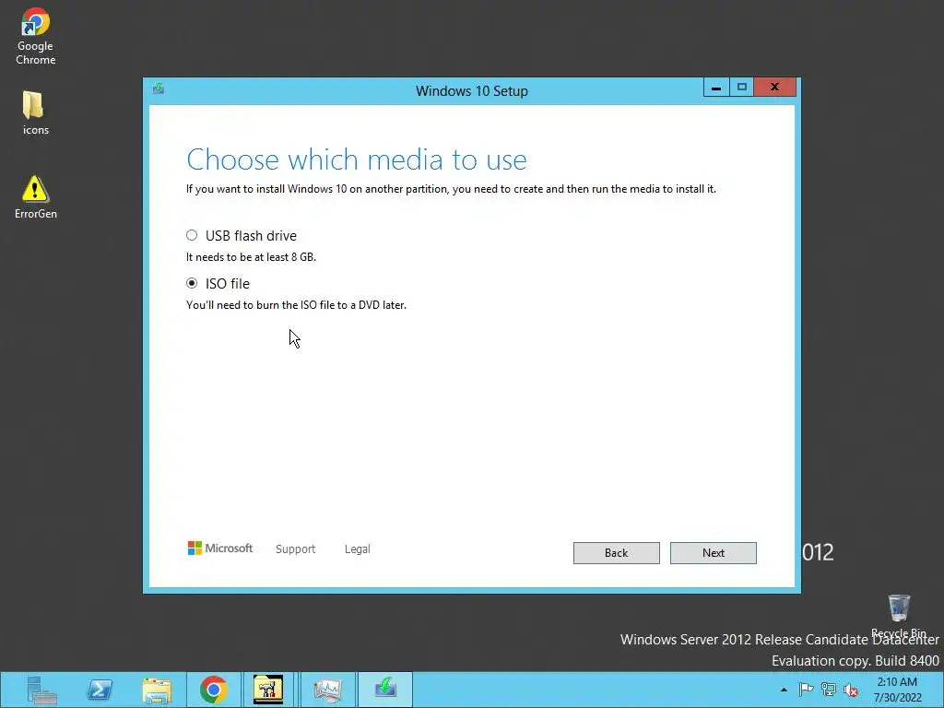Viewport: 944px width, 708px height.
Task: Click the Next button
Action: point(713,553)
